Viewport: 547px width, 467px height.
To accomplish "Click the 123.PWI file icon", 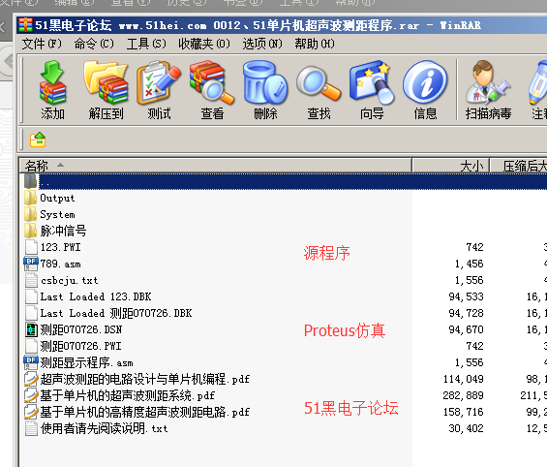I will [31, 247].
